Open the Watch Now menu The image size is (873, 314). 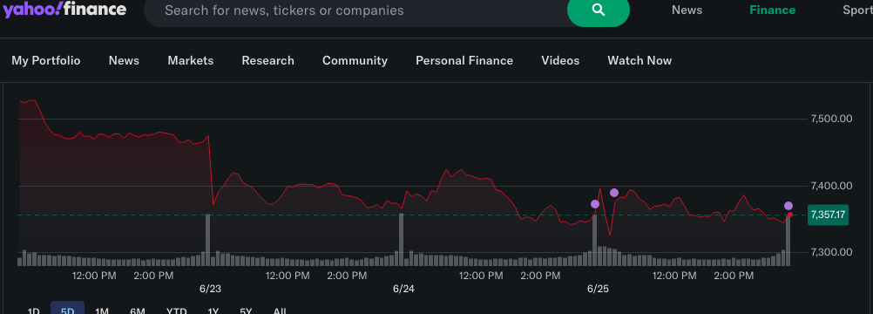click(x=640, y=60)
